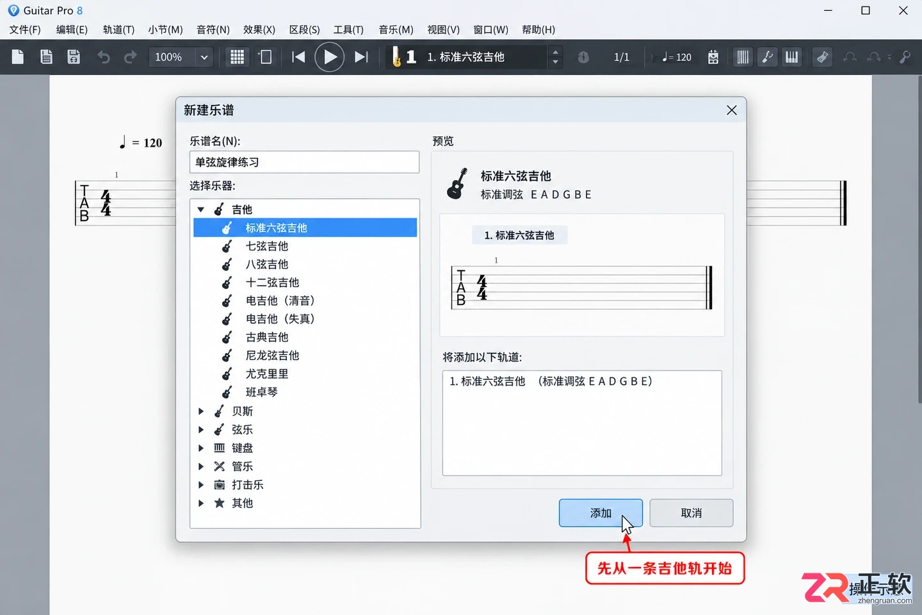Click the 添加 button
Viewport: 922px width, 615px height.
601,513
